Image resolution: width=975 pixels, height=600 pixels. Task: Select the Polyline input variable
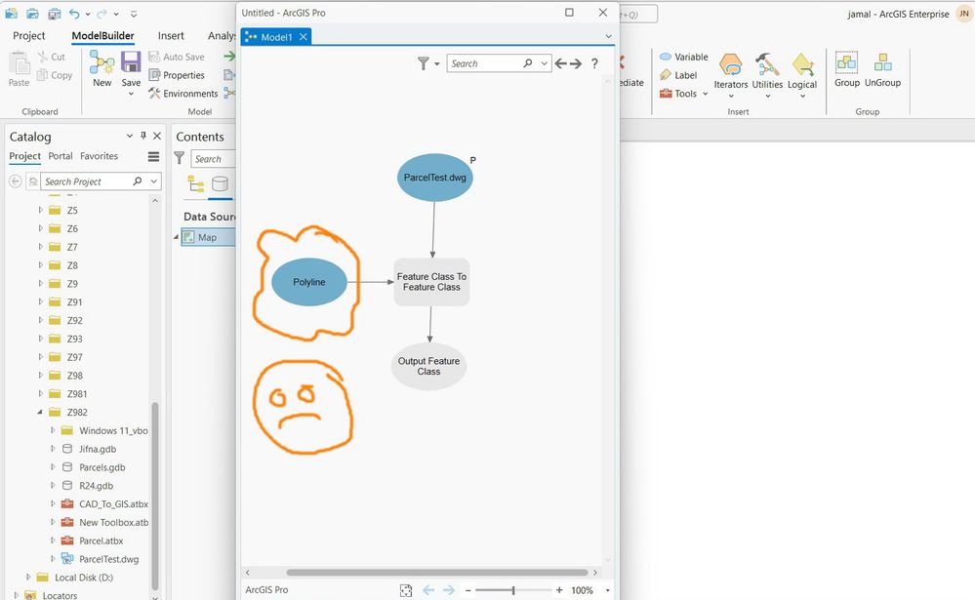[x=309, y=282]
